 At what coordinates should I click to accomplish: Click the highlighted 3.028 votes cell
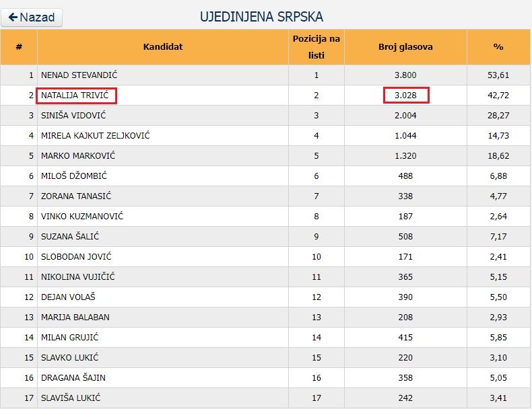(x=406, y=96)
